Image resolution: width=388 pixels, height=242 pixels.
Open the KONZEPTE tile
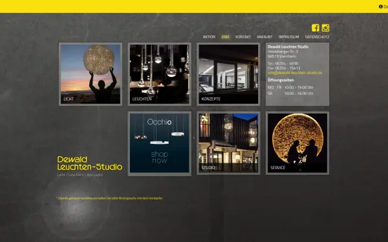point(228,74)
